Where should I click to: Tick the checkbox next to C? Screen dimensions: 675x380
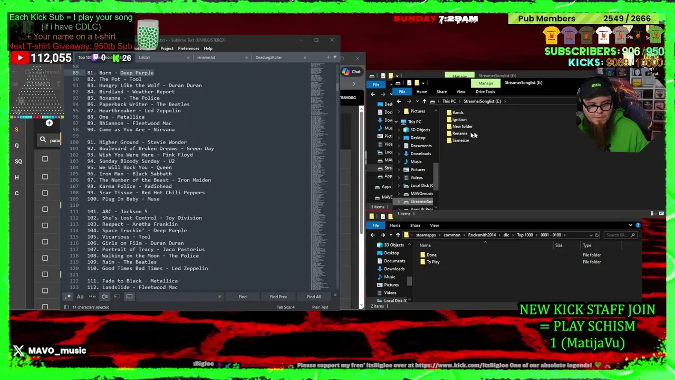(45, 193)
